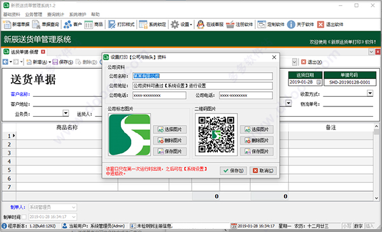Click the 新增单据 toolbar icon
The image size is (382, 232).
16,24
